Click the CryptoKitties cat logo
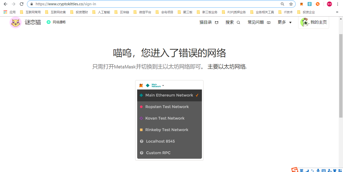 tap(15, 22)
